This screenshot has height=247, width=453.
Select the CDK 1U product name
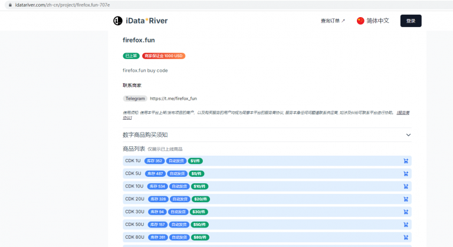(x=133, y=160)
